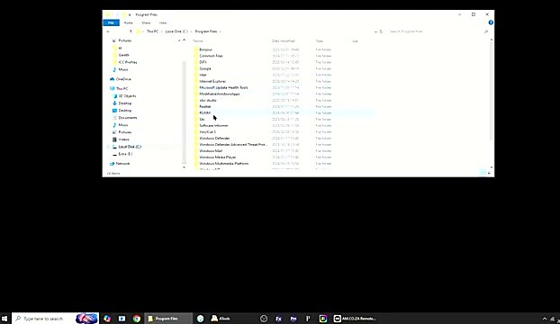Open the View ribbon tab

click(163, 22)
